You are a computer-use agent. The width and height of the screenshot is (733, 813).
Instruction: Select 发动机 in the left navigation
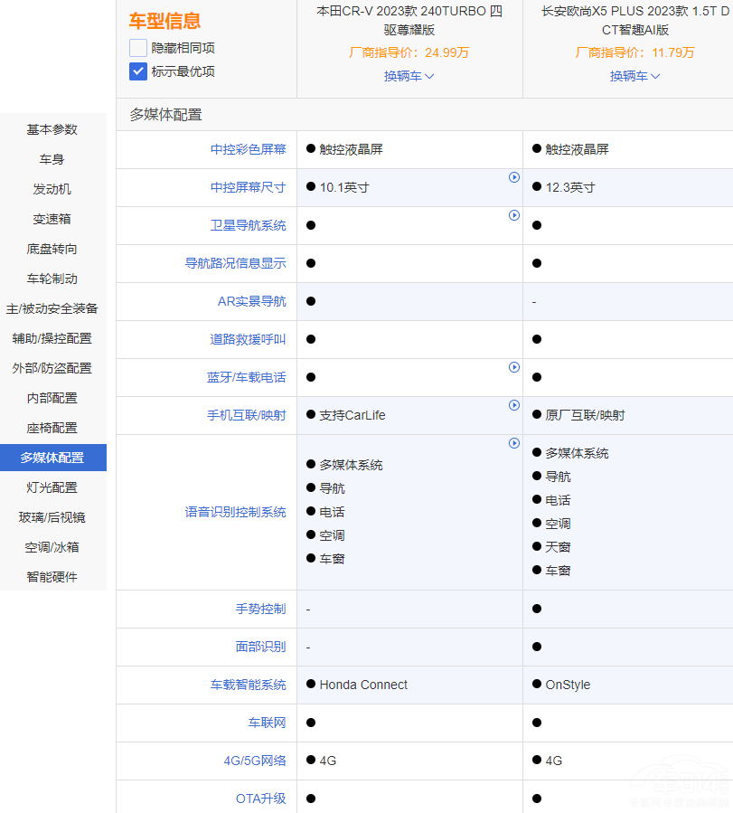(52, 189)
